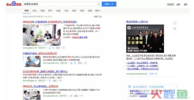The height and width of the screenshot is (100, 194).
Task: Open image search camera icon in search box
Action: (x=99, y=4)
